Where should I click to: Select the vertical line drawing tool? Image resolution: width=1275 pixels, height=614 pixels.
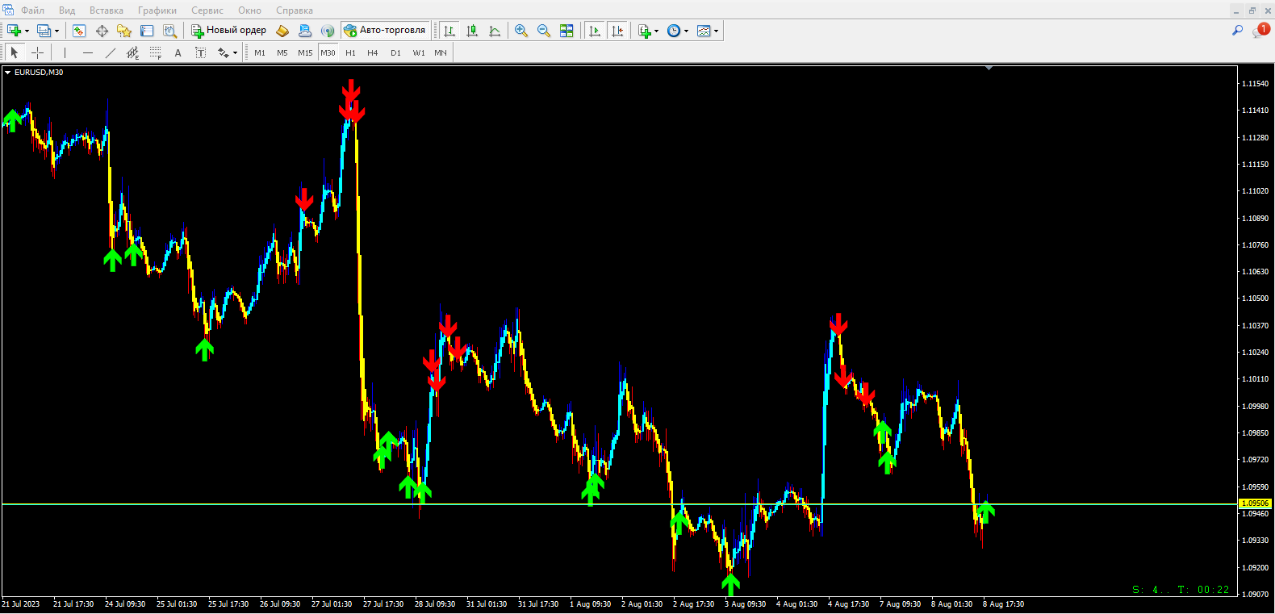tap(65, 52)
